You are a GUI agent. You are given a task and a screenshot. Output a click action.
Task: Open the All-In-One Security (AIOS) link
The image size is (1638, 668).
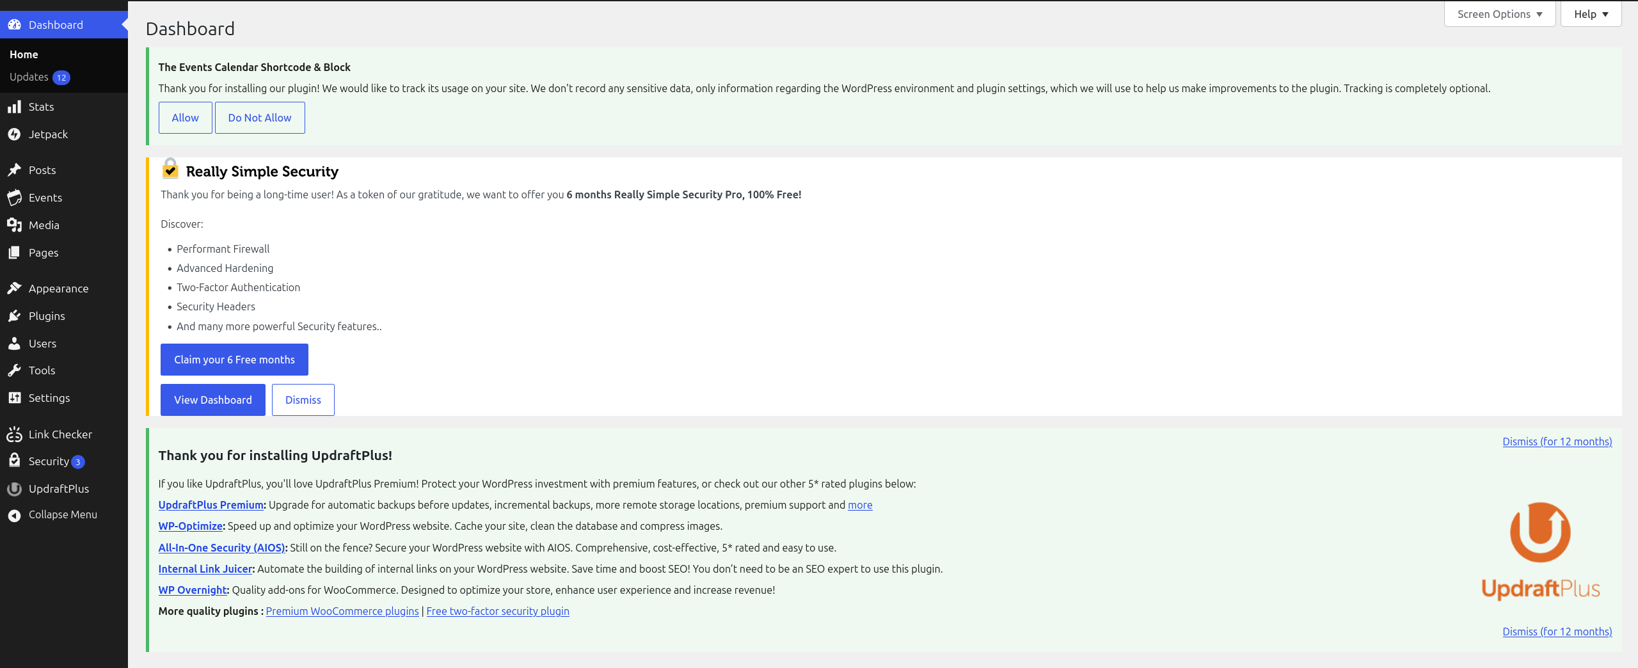pyautogui.click(x=222, y=548)
